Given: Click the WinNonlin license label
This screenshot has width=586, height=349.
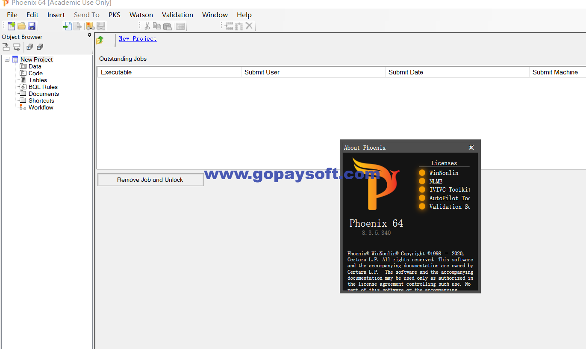Looking at the screenshot, I should pos(444,173).
